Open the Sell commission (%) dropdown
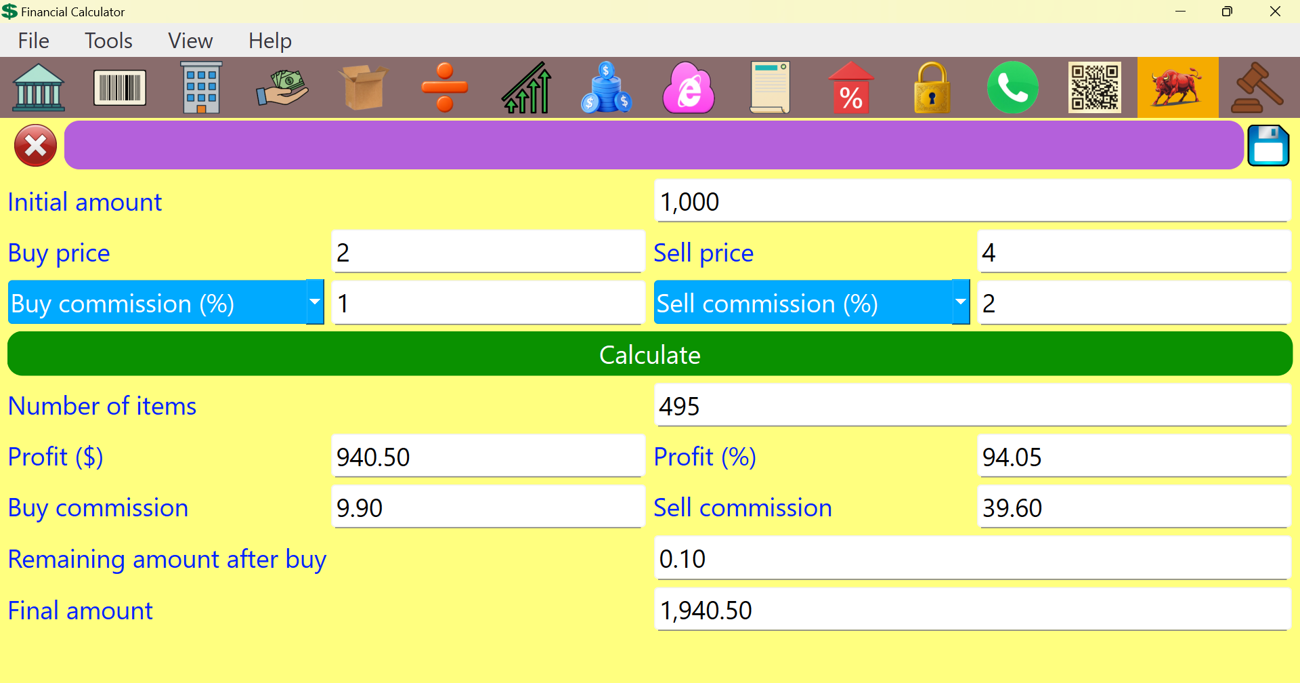The height and width of the screenshot is (683, 1300). [x=960, y=302]
